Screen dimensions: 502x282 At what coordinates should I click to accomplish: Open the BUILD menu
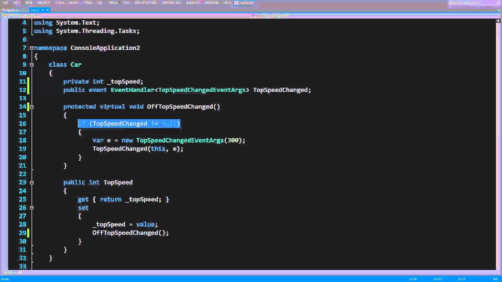(59, 3)
